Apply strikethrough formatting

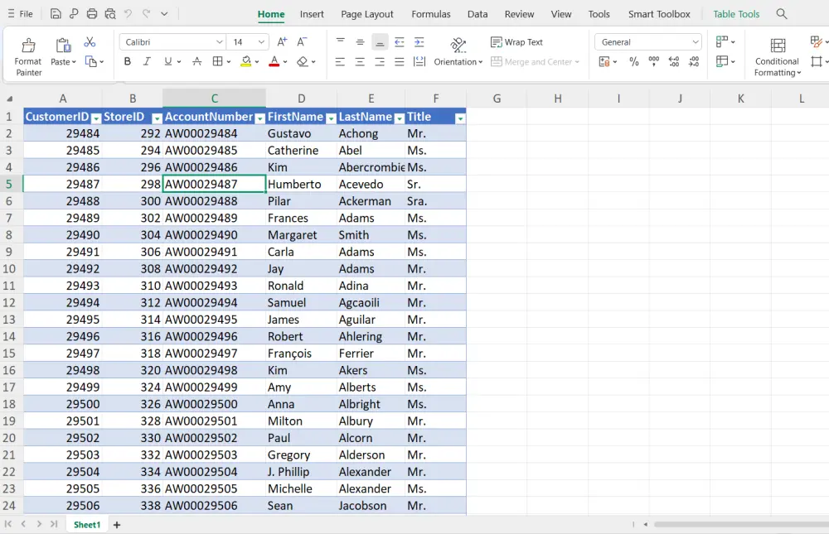pyautogui.click(x=196, y=62)
